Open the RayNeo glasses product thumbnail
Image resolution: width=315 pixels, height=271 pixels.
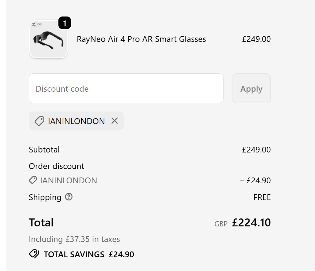tap(48, 39)
